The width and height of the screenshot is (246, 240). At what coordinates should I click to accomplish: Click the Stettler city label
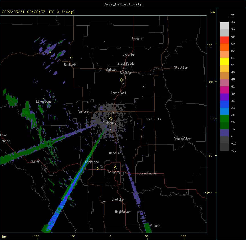181,68
